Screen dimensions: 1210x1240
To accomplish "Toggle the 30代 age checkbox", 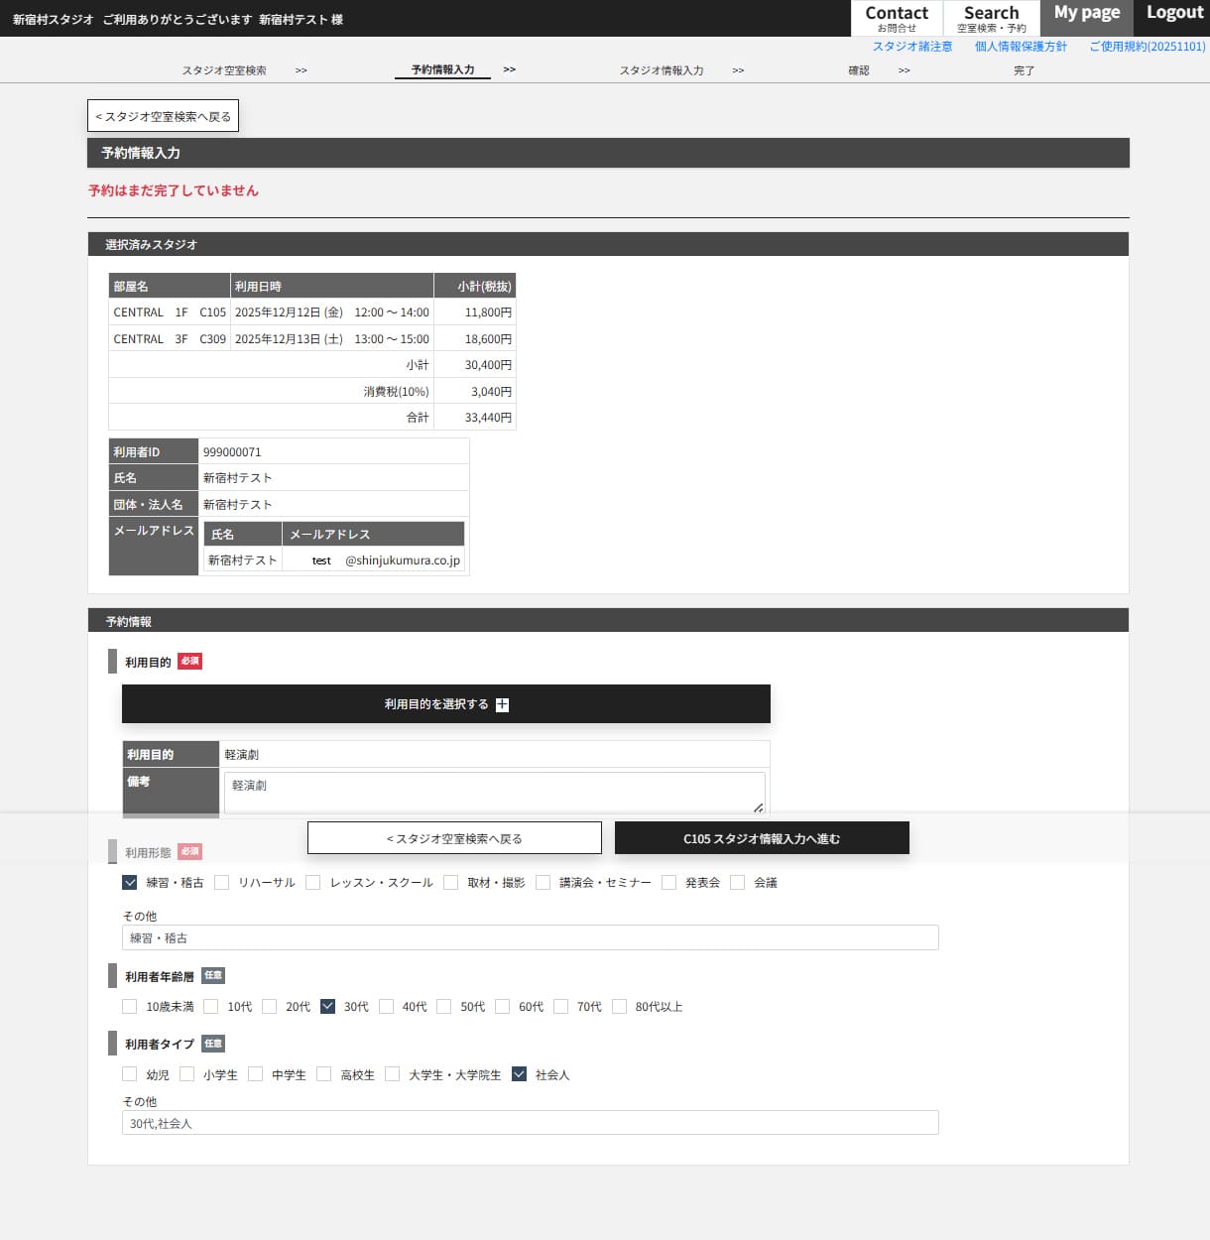I will [x=328, y=1006].
